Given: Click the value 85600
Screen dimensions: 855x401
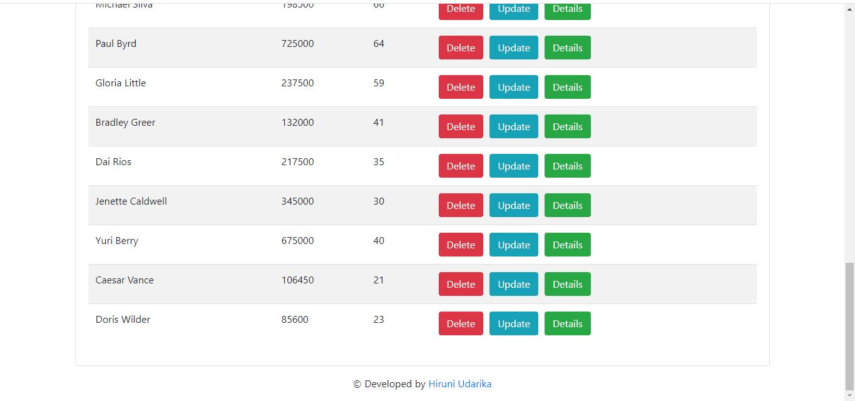Looking at the screenshot, I should pos(295,320).
